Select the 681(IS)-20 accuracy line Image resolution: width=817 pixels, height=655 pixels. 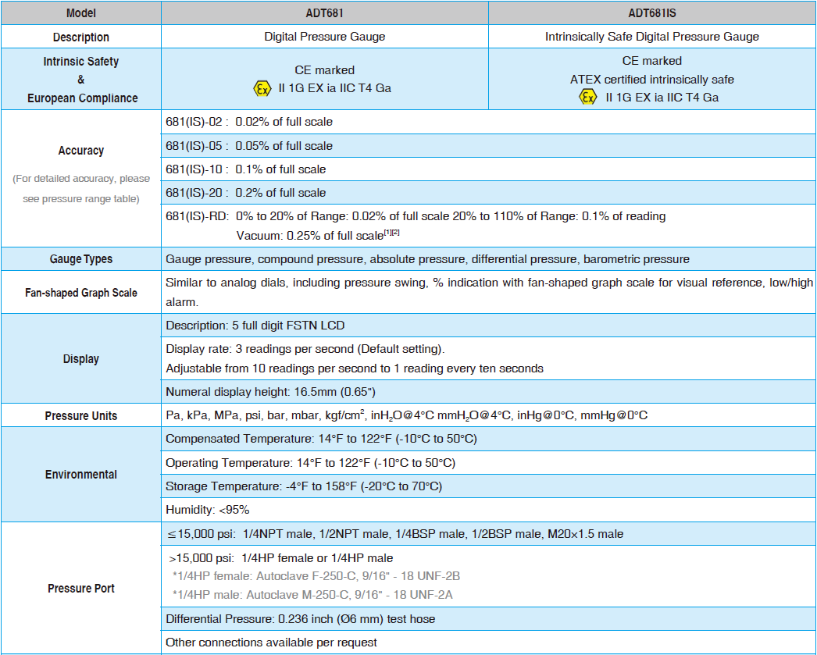[246, 193]
